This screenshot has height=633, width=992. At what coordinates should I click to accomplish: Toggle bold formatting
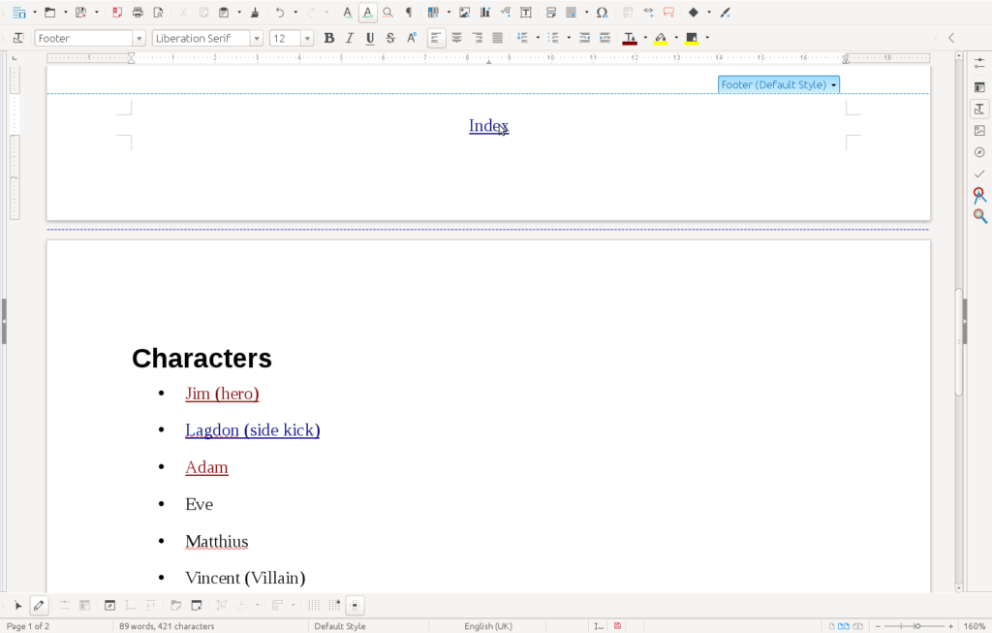tap(329, 38)
